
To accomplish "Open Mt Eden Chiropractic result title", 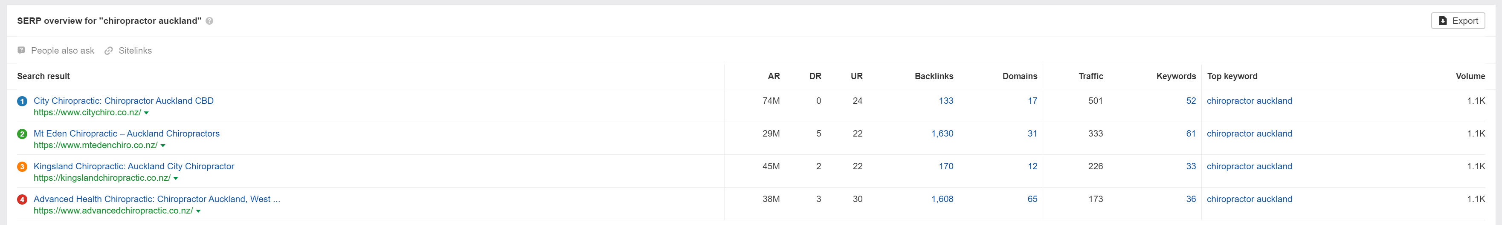I will click(127, 133).
